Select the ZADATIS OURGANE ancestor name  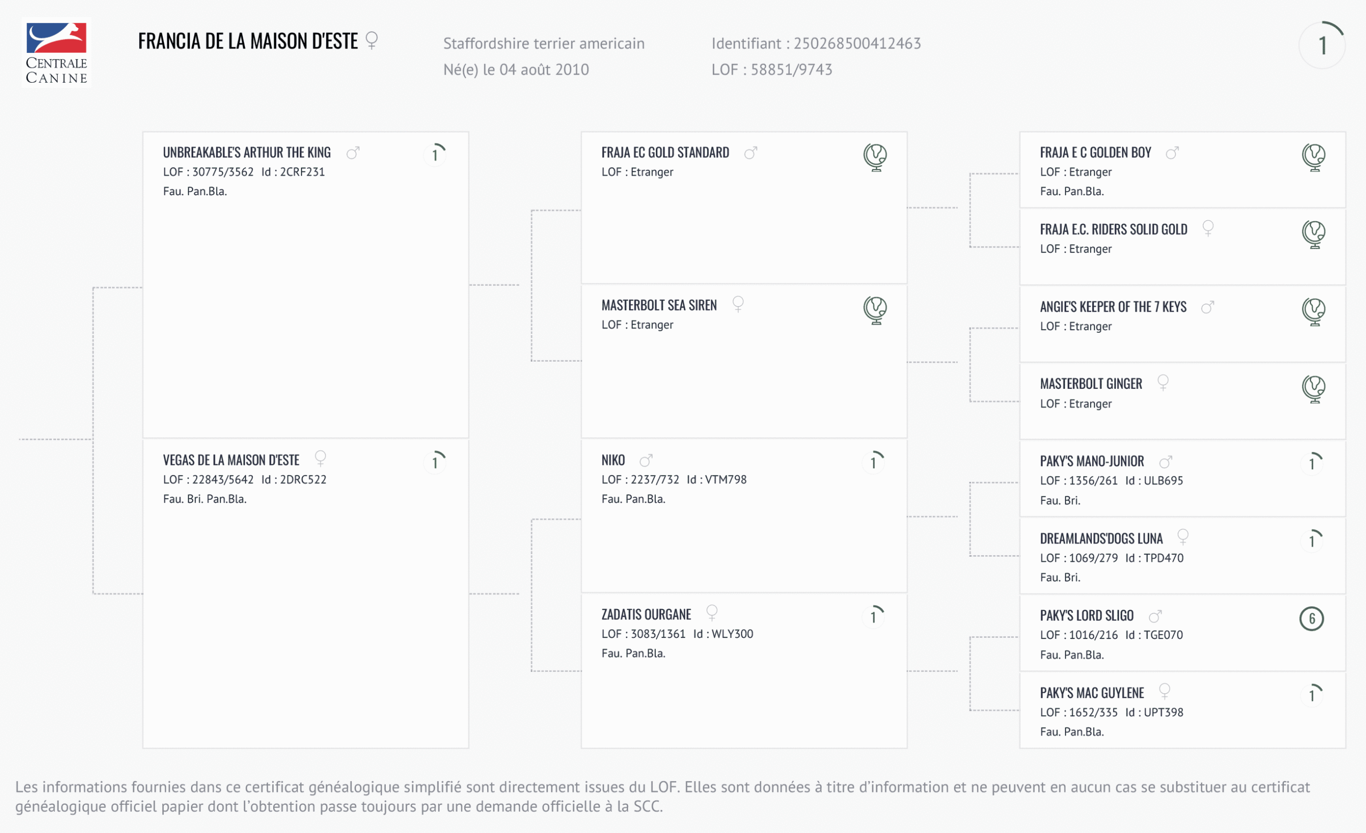[x=646, y=614]
